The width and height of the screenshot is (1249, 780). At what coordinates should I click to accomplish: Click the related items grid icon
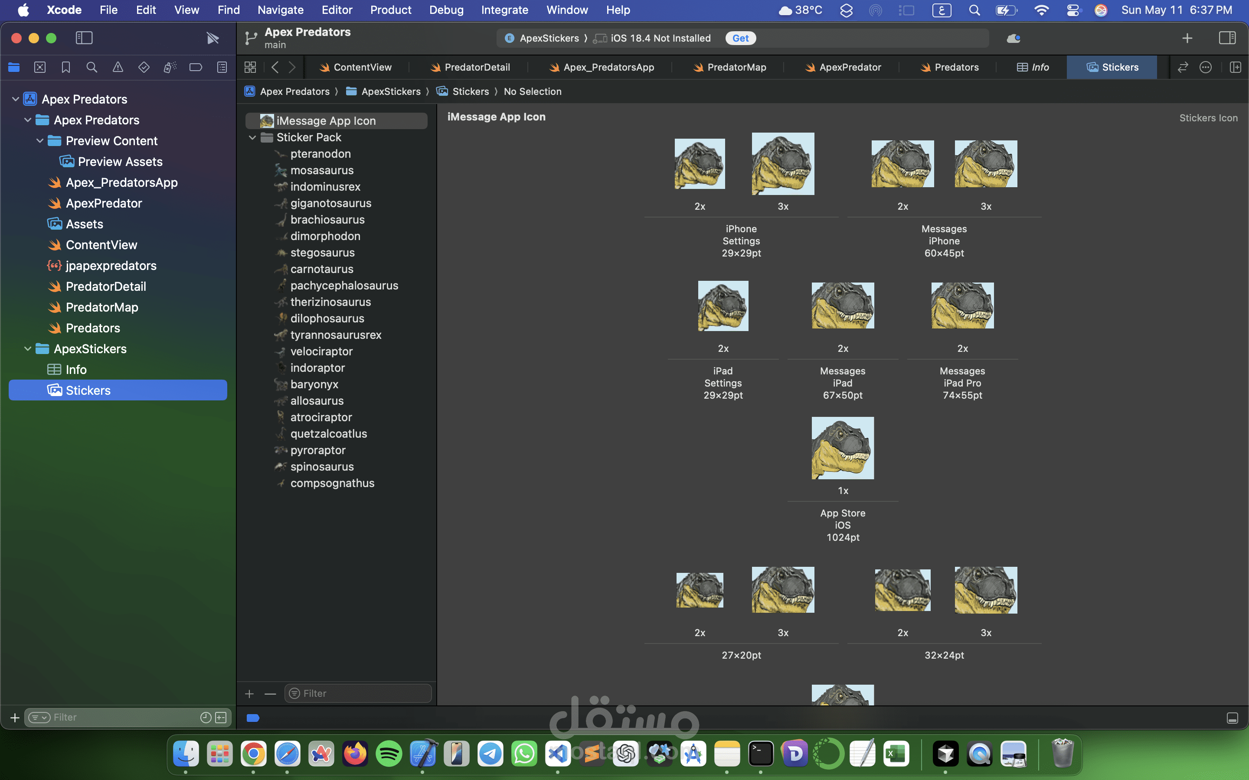click(250, 67)
